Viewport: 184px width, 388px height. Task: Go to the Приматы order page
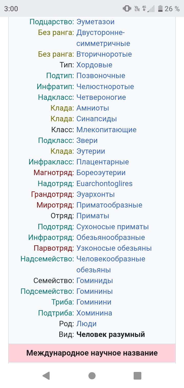tap(93, 216)
